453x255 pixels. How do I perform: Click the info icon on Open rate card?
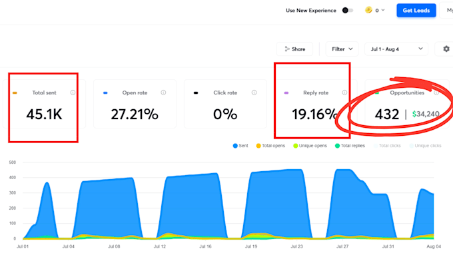163,93
